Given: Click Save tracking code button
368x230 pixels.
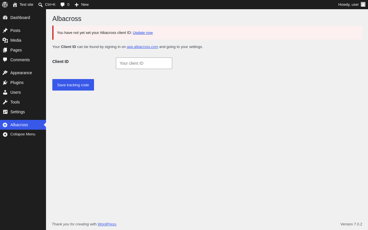Looking at the screenshot, I should coord(73,85).
